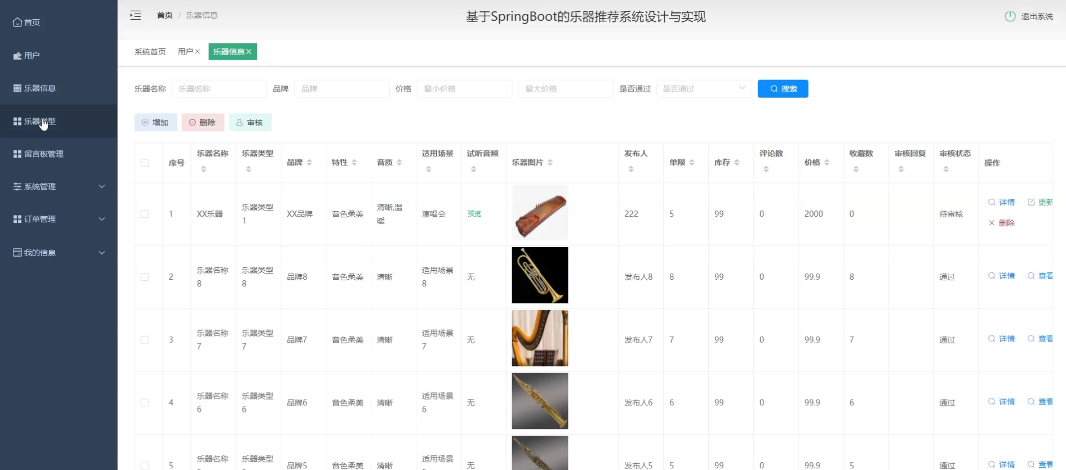Click the 预览 audio link in row 1
The image size is (1066, 470).
(474, 214)
